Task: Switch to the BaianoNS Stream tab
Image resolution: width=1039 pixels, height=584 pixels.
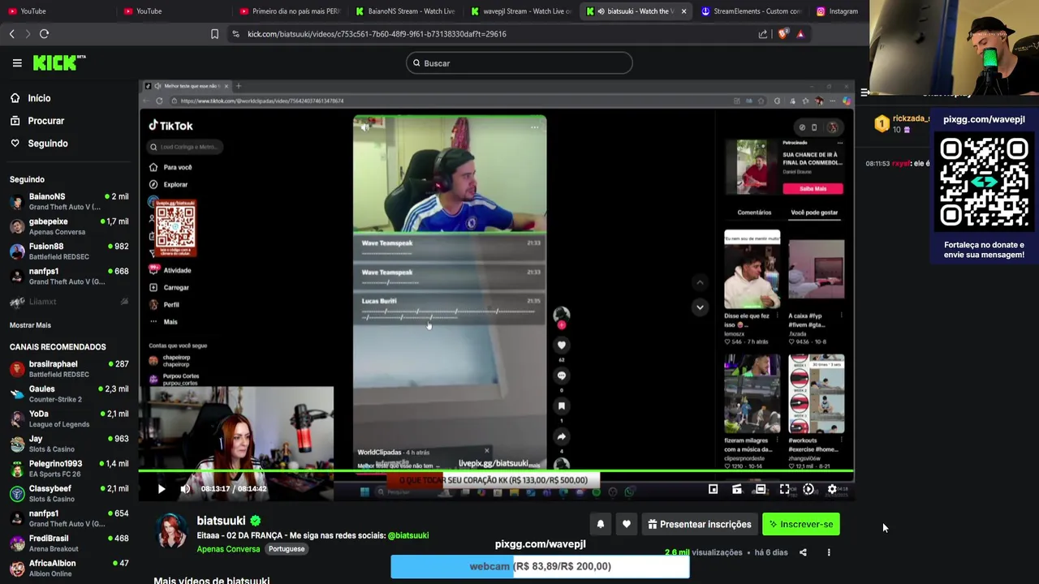Action: (x=405, y=11)
